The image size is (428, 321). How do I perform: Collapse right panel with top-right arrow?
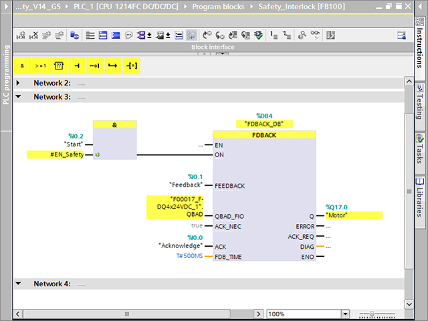[420, 6]
